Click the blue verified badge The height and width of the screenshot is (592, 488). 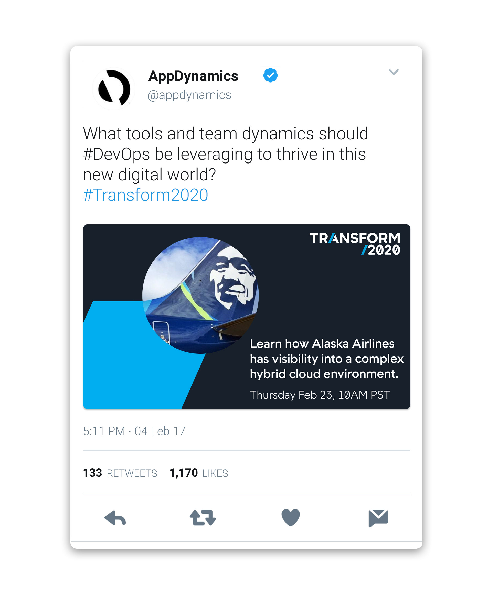pyautogui.click(x=270, y=75)
